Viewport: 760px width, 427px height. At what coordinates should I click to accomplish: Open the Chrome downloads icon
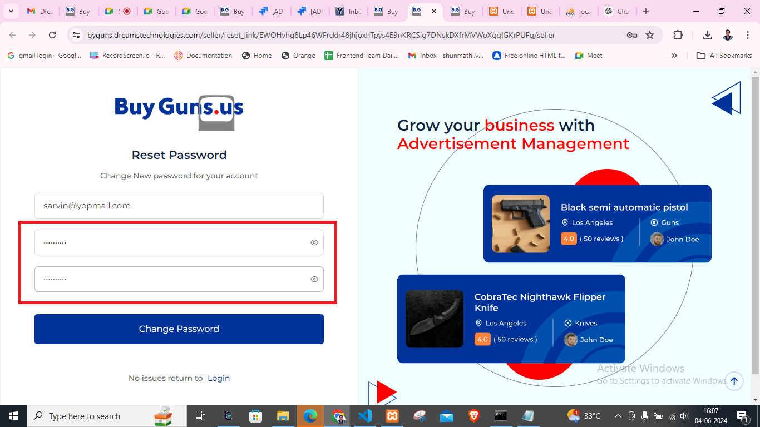(708, 35)
